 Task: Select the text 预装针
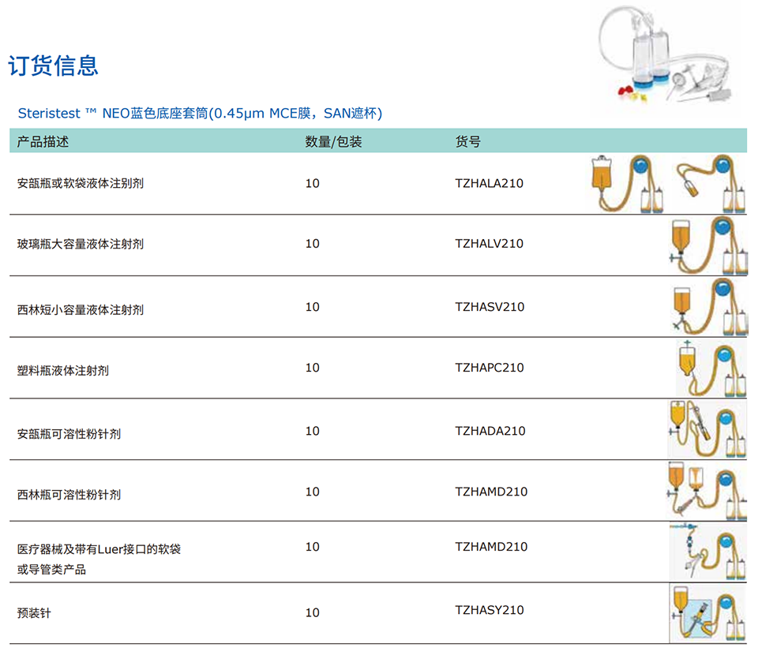[x=34, y=613]
